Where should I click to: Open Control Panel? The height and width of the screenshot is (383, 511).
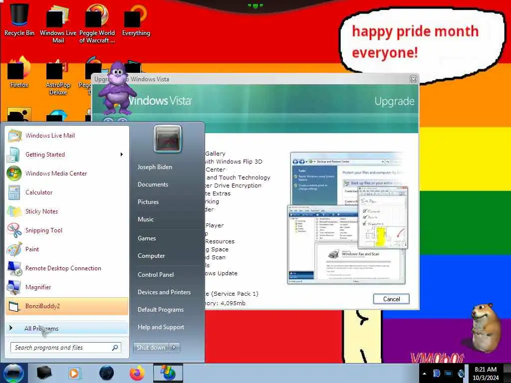tap(156, 275)
